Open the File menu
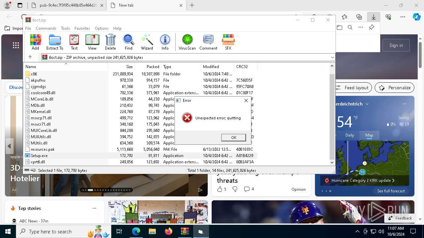 click(28, 28)
